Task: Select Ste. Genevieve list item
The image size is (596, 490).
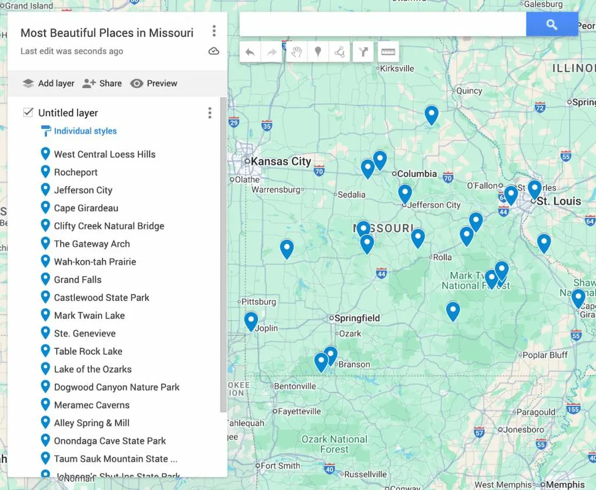Action: click(x=85, y=333)
